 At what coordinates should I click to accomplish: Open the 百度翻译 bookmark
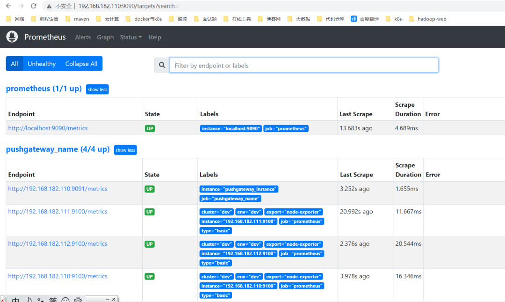pos(365,19)
